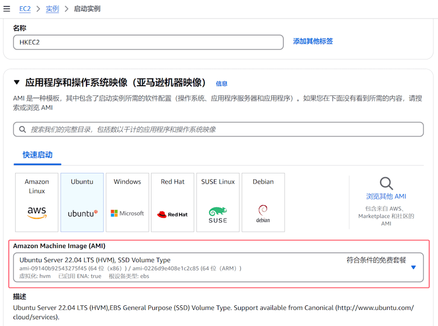Click Ubuntu Server 22.04 description text
The width and height of the screenshot is (438, 326).
(213, 313)
